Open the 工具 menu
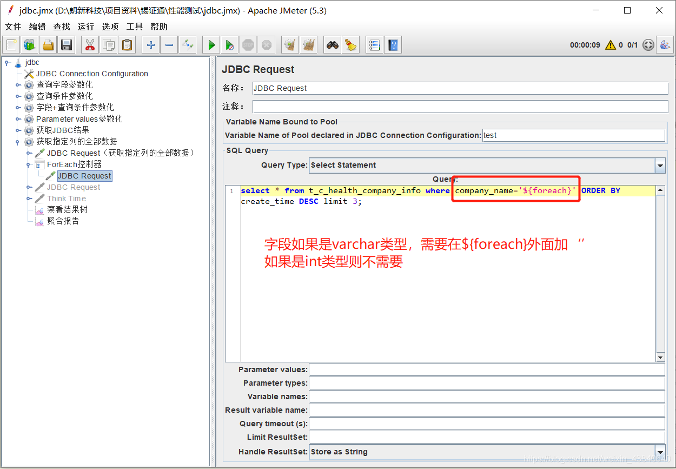Viewport: 676px width, 469px height. [x=135, y=27]
